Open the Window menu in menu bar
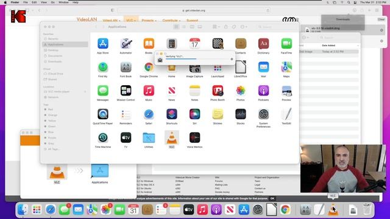Image resolution: width=390 pixels, height=219 pixels. pyautogui.click(x=63, y=2)
